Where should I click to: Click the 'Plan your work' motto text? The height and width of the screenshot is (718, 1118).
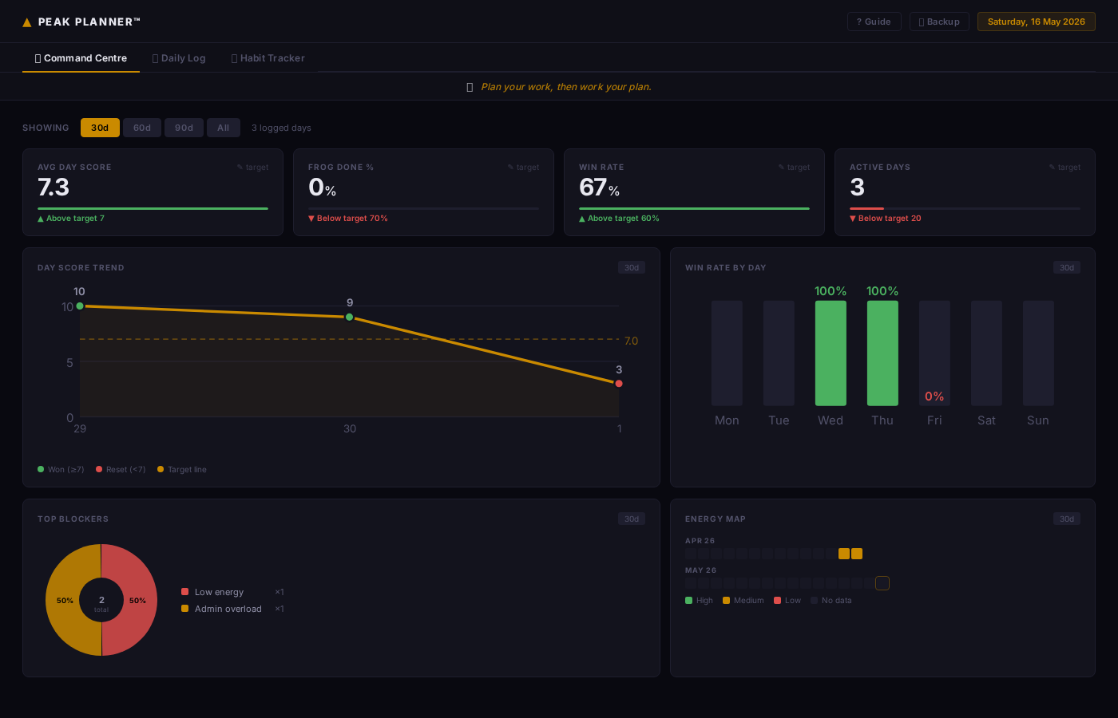566,87
